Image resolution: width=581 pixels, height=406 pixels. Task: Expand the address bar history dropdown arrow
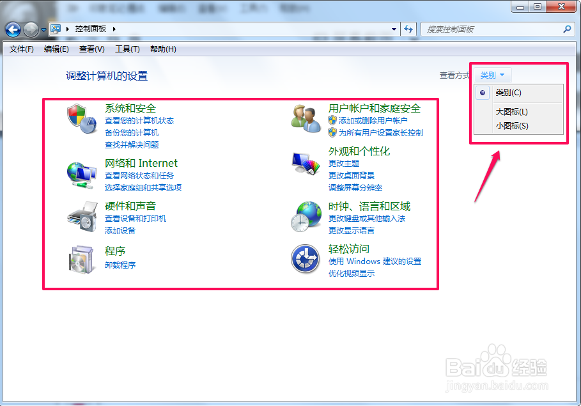394,29
